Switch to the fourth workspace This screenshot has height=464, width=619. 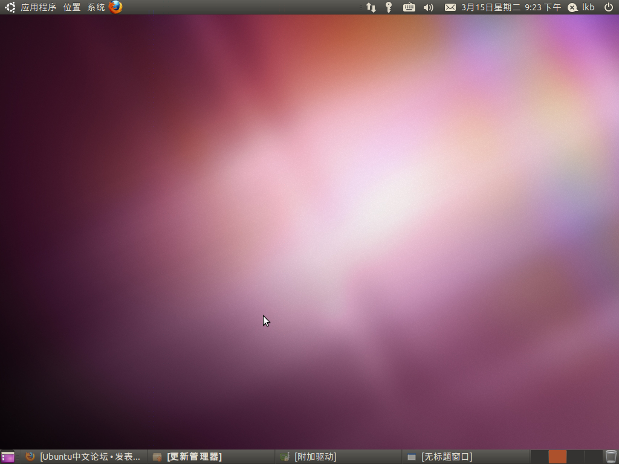click(x=594, y=457)
